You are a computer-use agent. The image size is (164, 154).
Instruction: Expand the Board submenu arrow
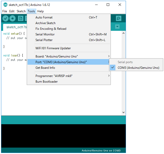109,56
